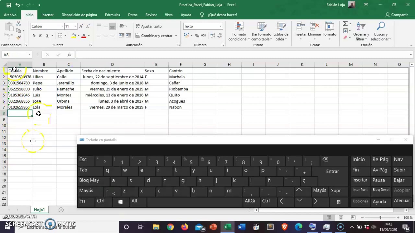Image resolution: width=415 pixels, height=233 pixels.
Task: Switch to page layout view icon
Action: click(x=341, y=217)
